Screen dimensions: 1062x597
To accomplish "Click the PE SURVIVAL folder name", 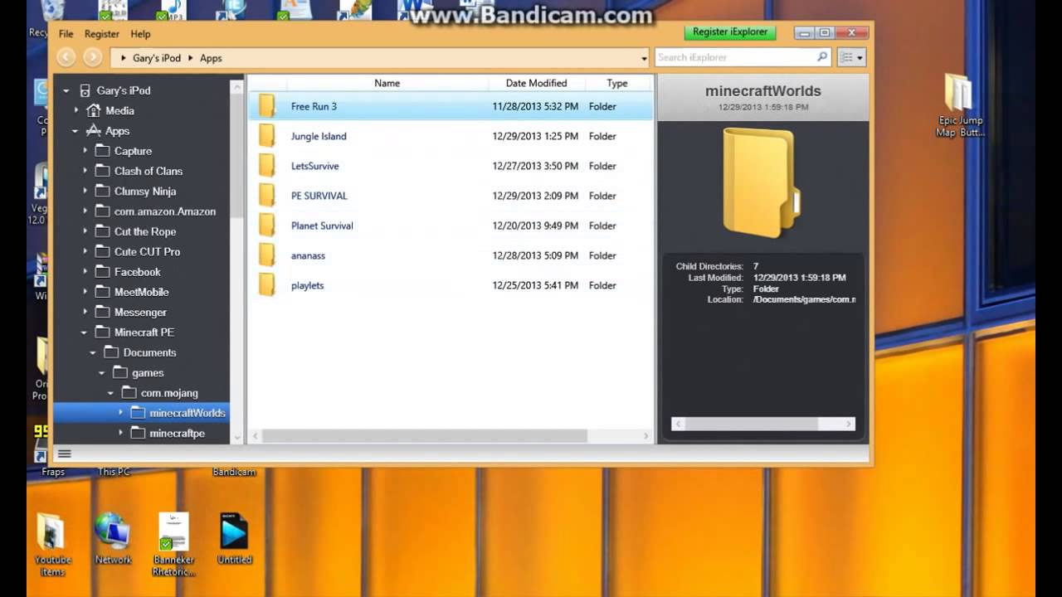I will click(x=319, y=196).
